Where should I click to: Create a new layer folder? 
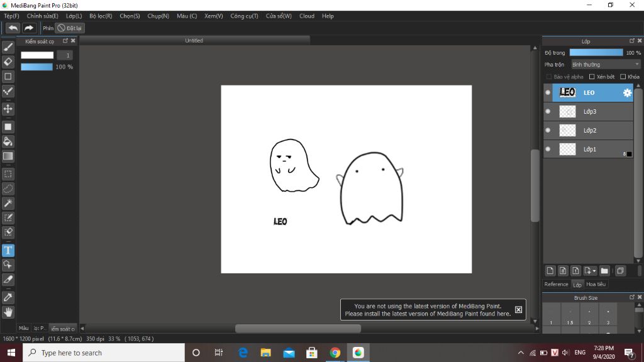tap(604, 271)
